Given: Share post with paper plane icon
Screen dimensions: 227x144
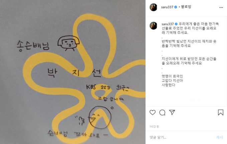Looking at the screenshot, I should (x=172, y=112).
